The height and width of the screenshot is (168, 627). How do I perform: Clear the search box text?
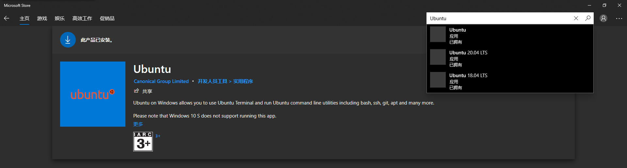coord(576,19)
